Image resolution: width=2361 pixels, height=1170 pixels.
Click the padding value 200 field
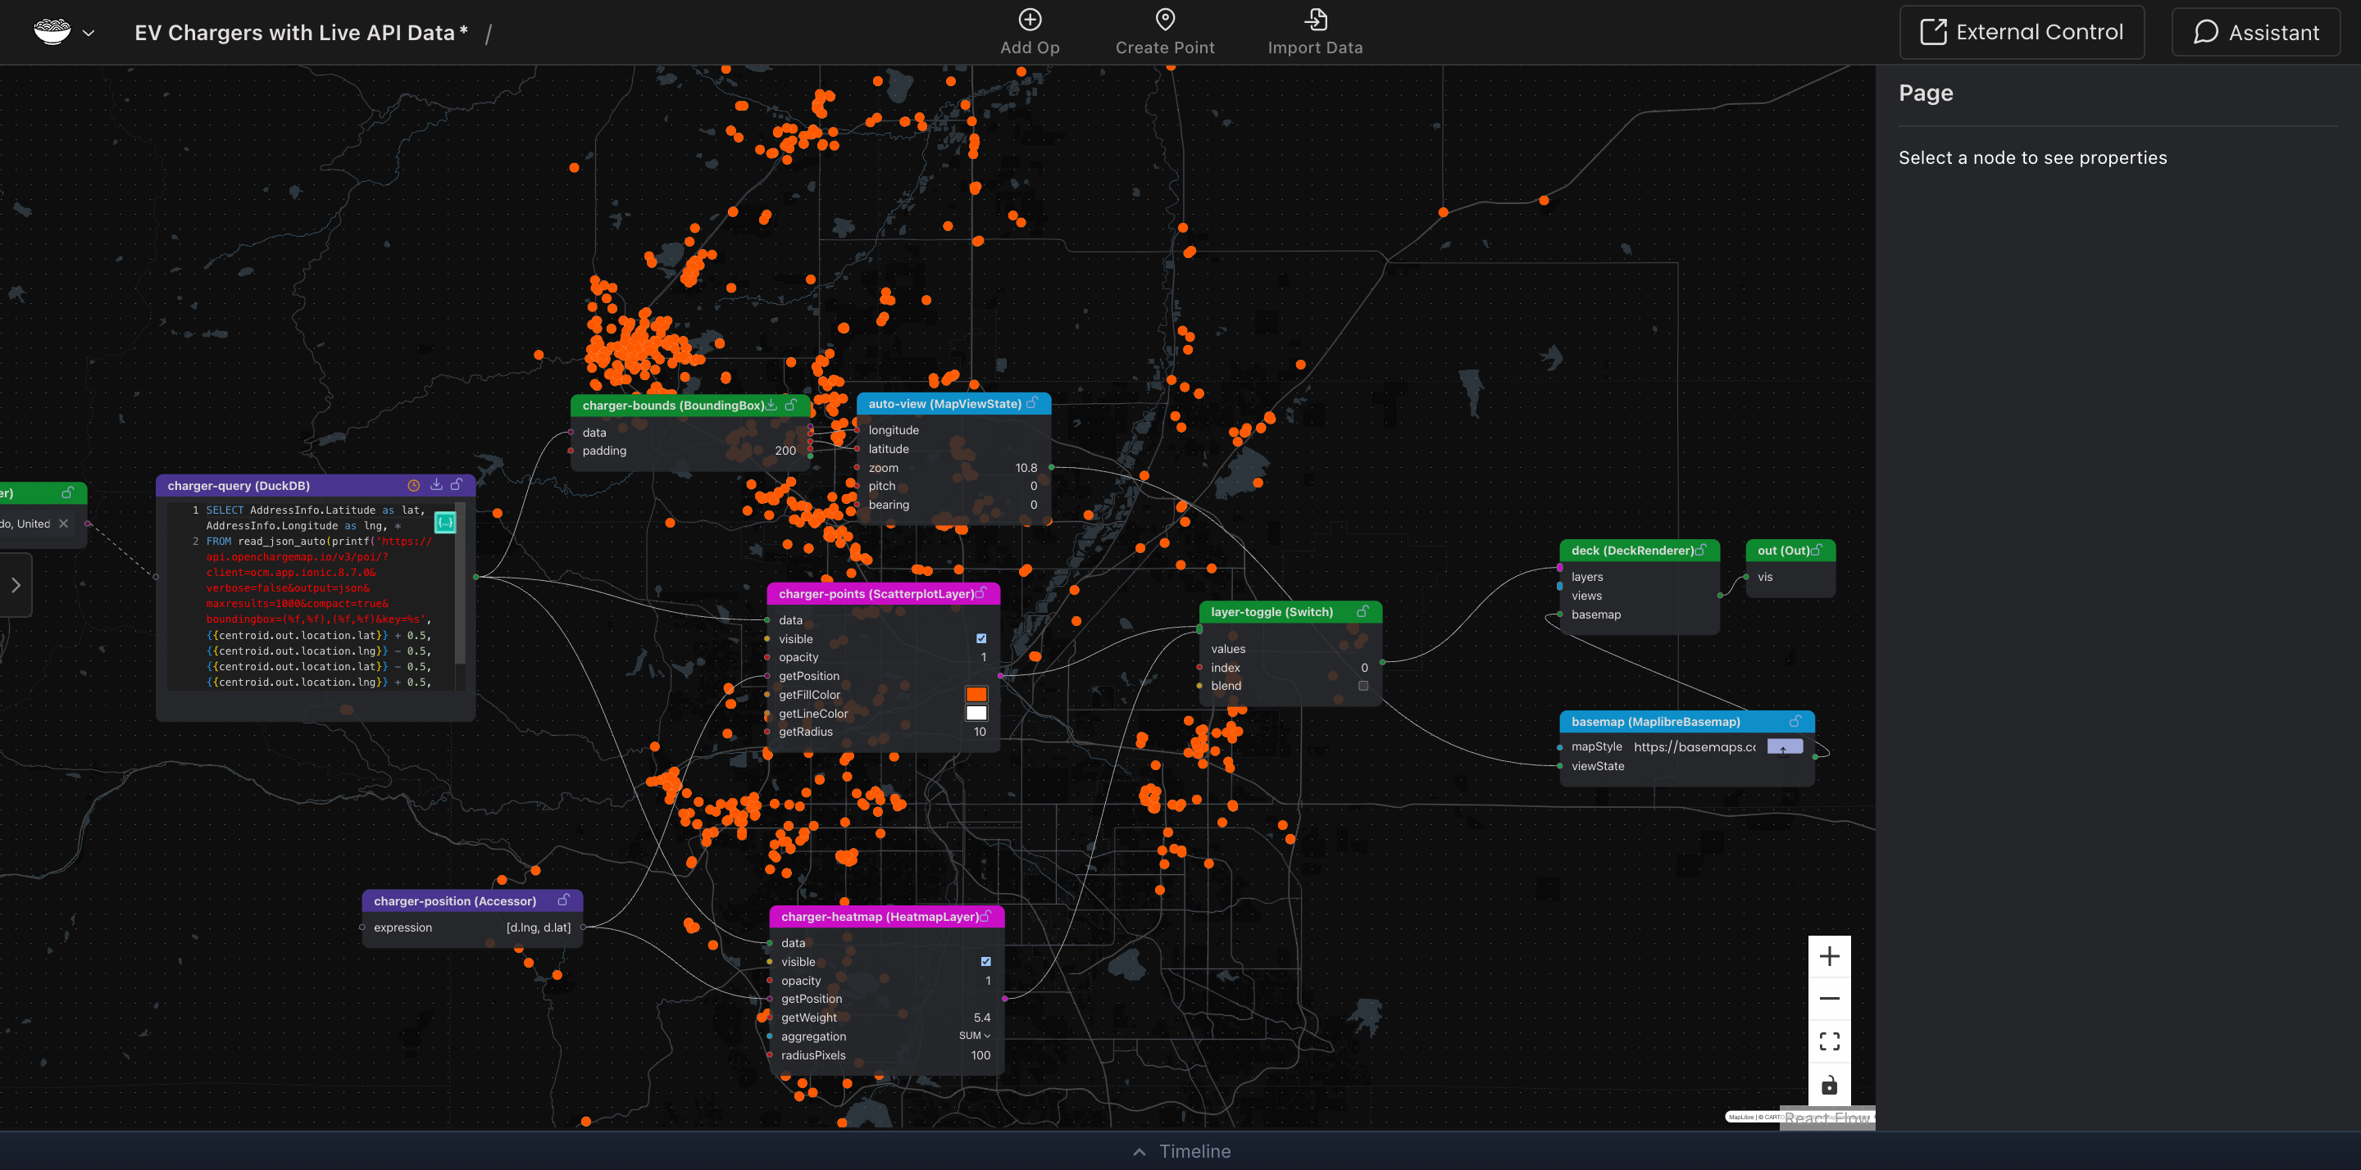[785, 451]
